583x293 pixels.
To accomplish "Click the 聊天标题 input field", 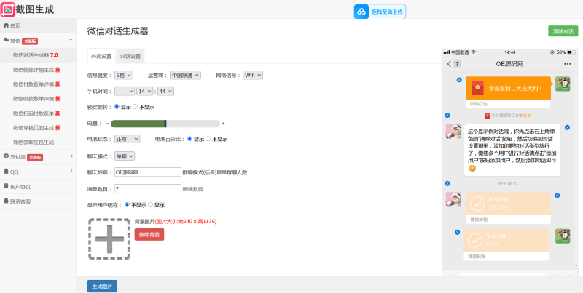I will point(148,172).
